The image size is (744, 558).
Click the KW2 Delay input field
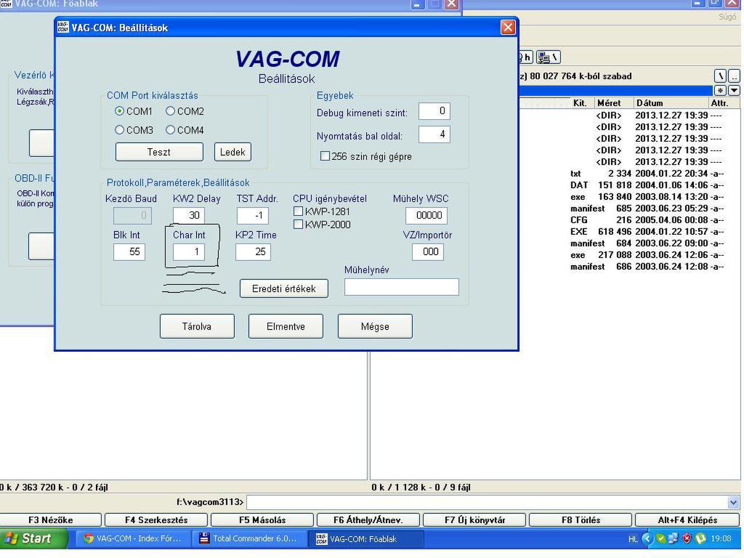189,215
